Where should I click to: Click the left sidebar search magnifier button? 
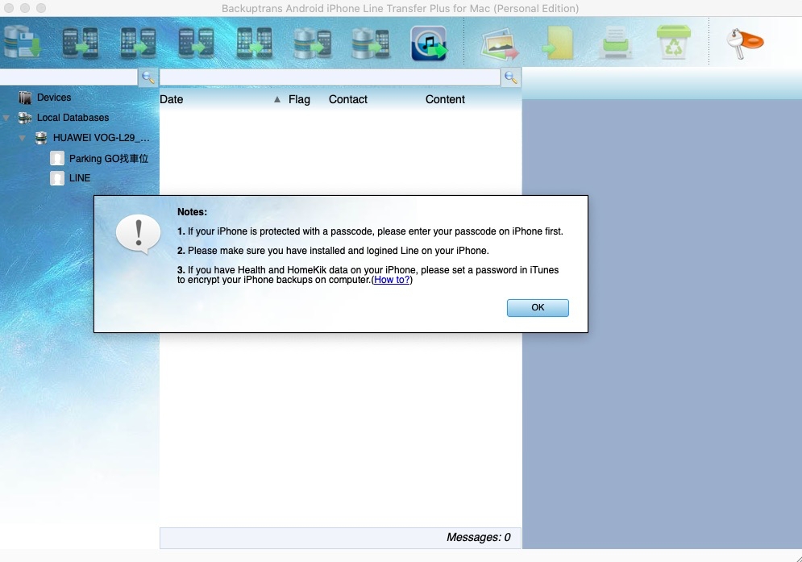tap(148, 77)
